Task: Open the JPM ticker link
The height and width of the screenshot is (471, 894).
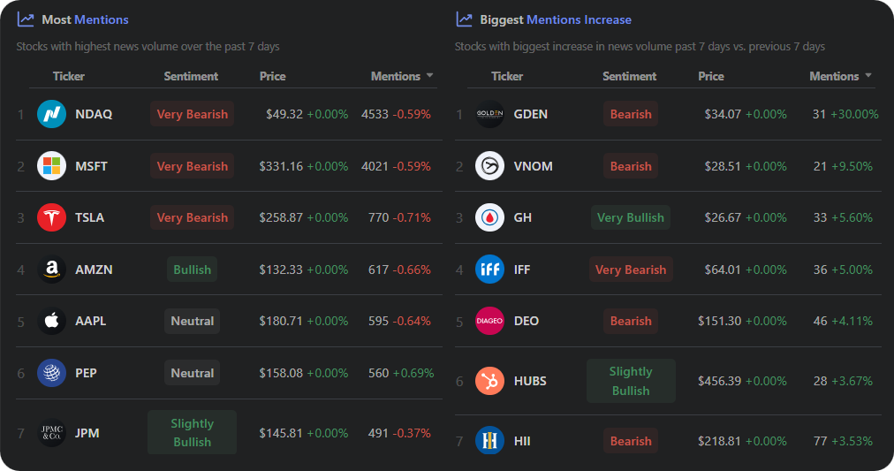Action: coord(87,433)
